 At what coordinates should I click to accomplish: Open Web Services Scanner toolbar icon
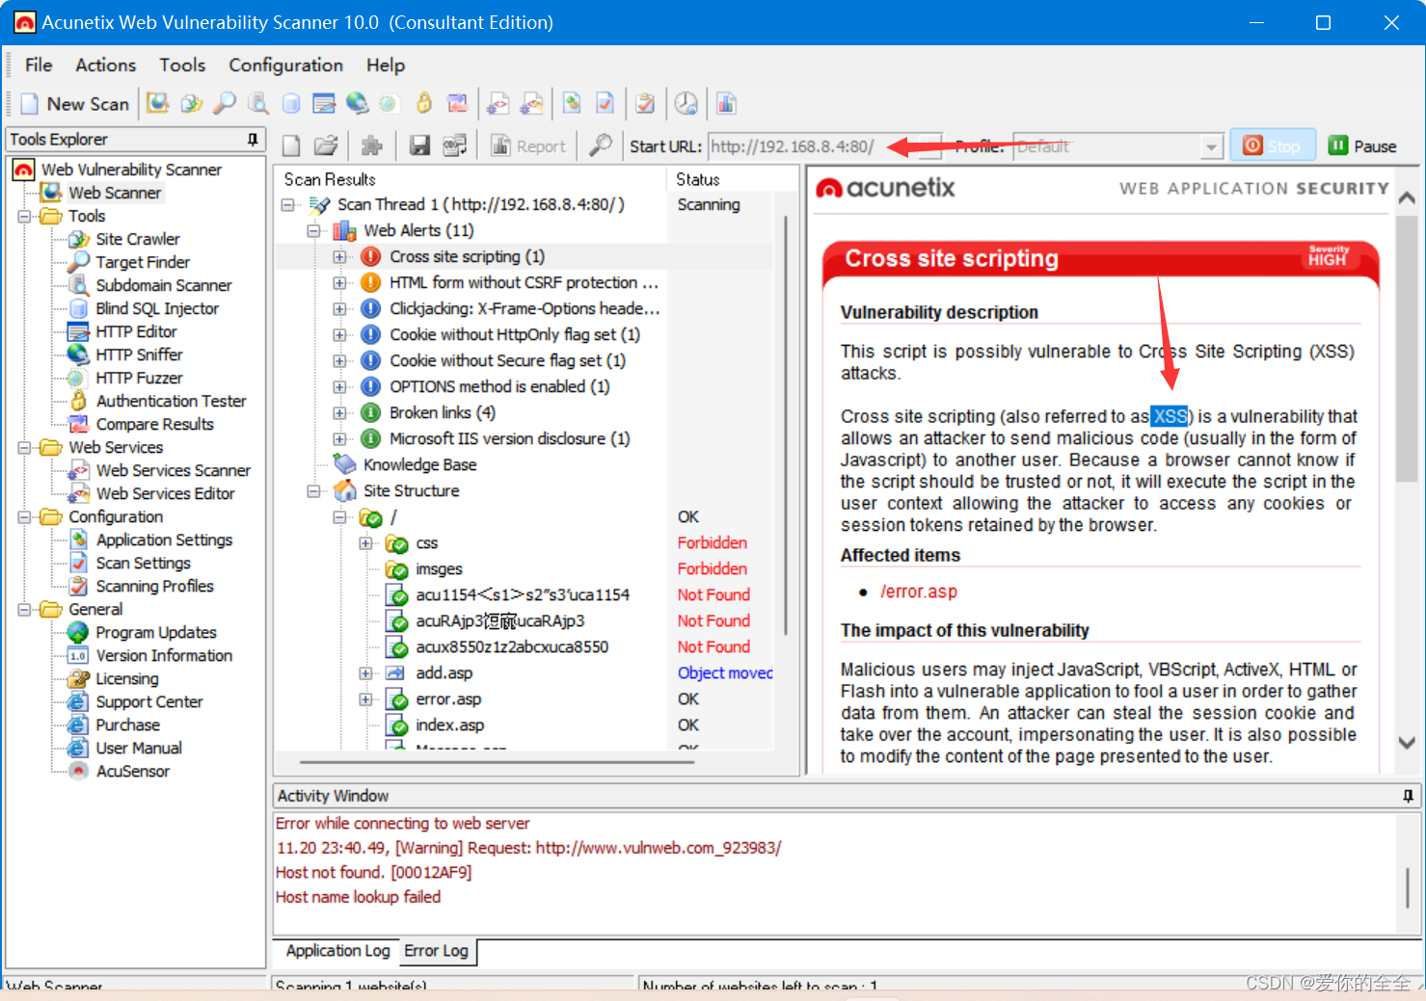(498, 103)
